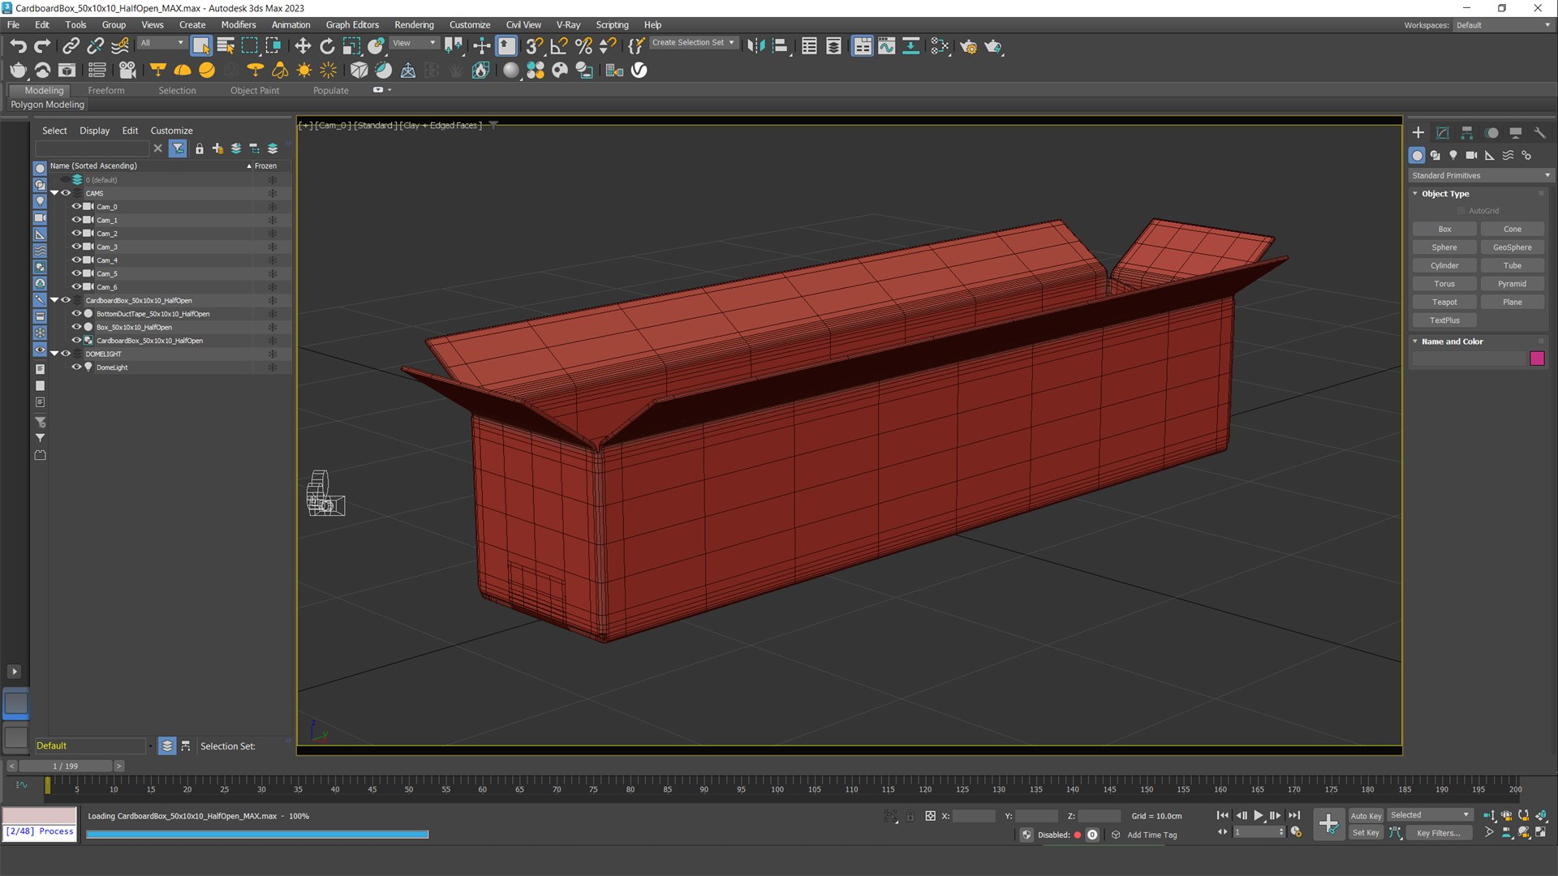Open the Modifiers menu
1558x876 pixels.
click(x=239, y=24)
